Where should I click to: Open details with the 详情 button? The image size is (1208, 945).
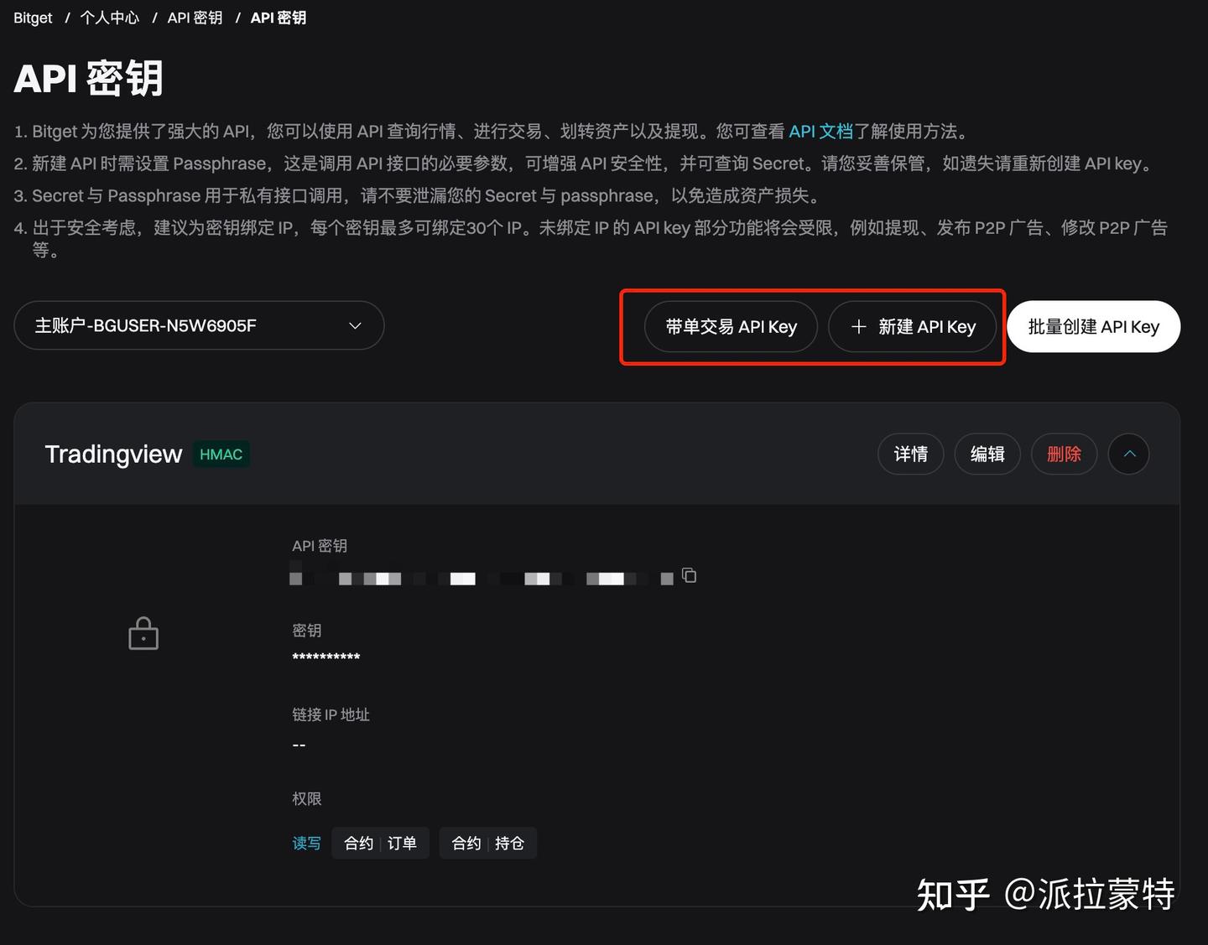(910, 454)
